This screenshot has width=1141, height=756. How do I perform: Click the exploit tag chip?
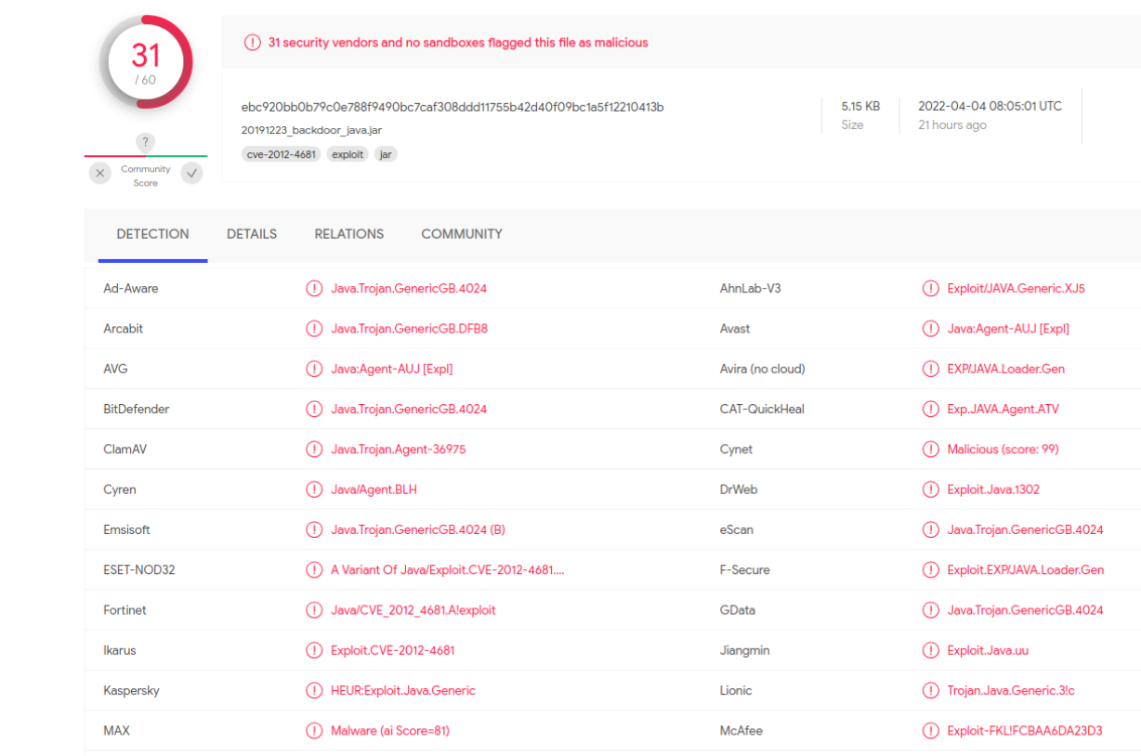click(348, 154)
